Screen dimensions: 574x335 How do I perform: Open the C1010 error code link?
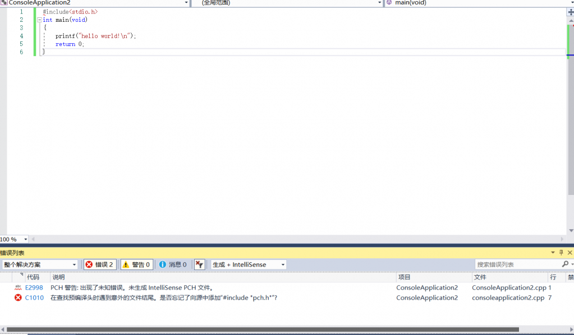(x=34, y=297)
